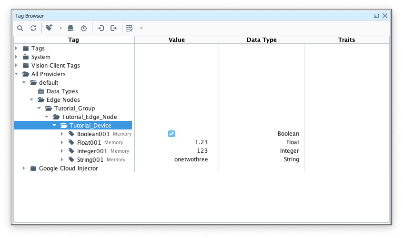This screenshot has width=403, height=238.
Task: Click the table columns icon
Action: pyautogui.click(x=129, y=28)
